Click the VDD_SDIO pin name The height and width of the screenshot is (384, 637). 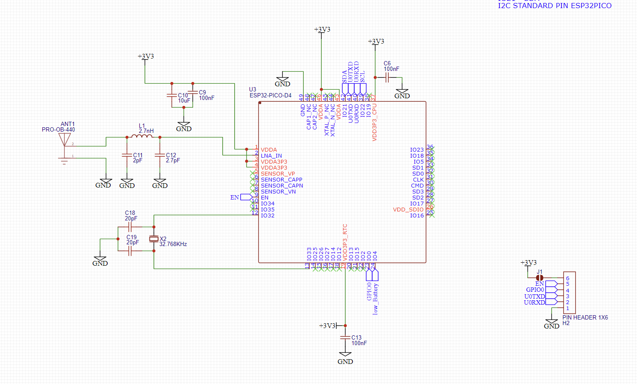pos(408,210)
